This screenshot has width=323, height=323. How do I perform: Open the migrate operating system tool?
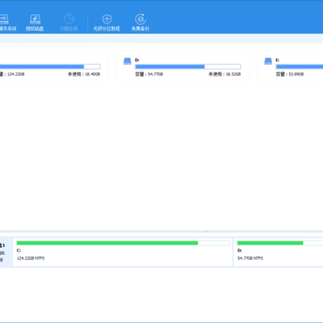click(x=7, y=22)
